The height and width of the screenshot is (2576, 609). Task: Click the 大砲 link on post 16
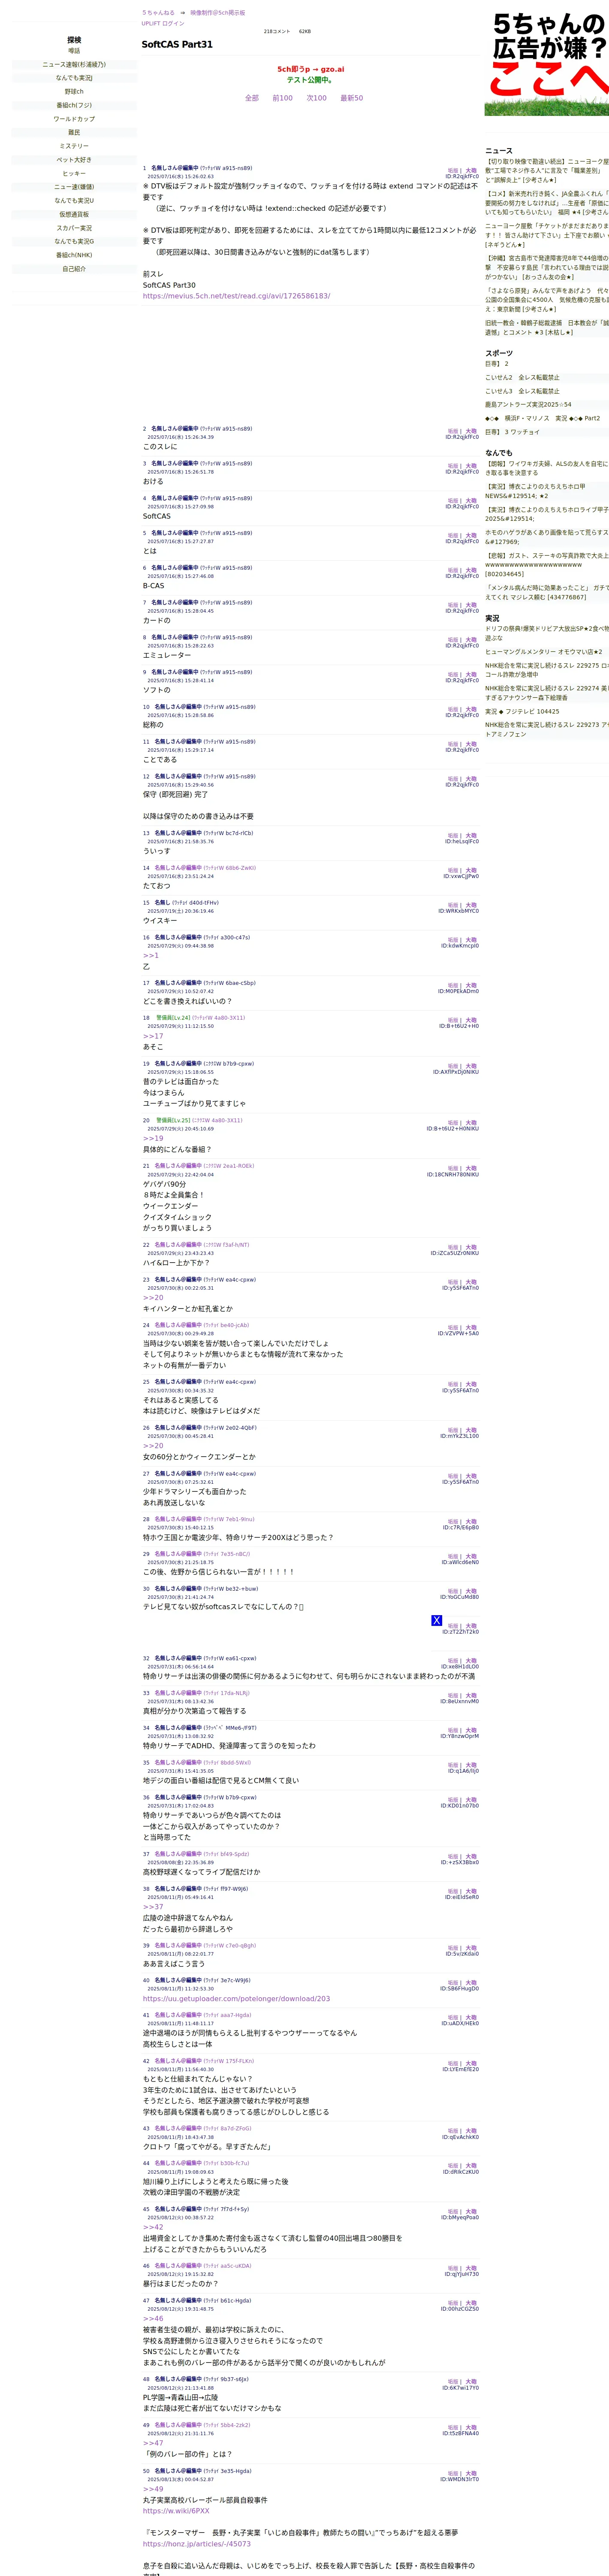pyautogui.click(x=471, y=940)
